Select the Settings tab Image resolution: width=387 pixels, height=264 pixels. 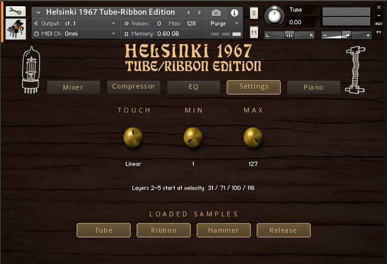click(254, 87)
